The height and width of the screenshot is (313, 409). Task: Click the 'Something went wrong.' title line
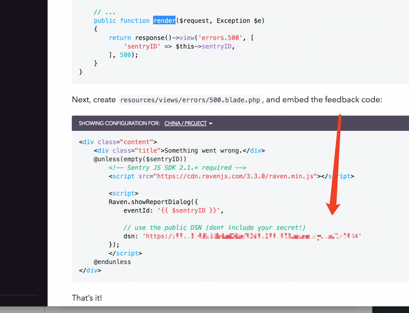coord(179,151)
